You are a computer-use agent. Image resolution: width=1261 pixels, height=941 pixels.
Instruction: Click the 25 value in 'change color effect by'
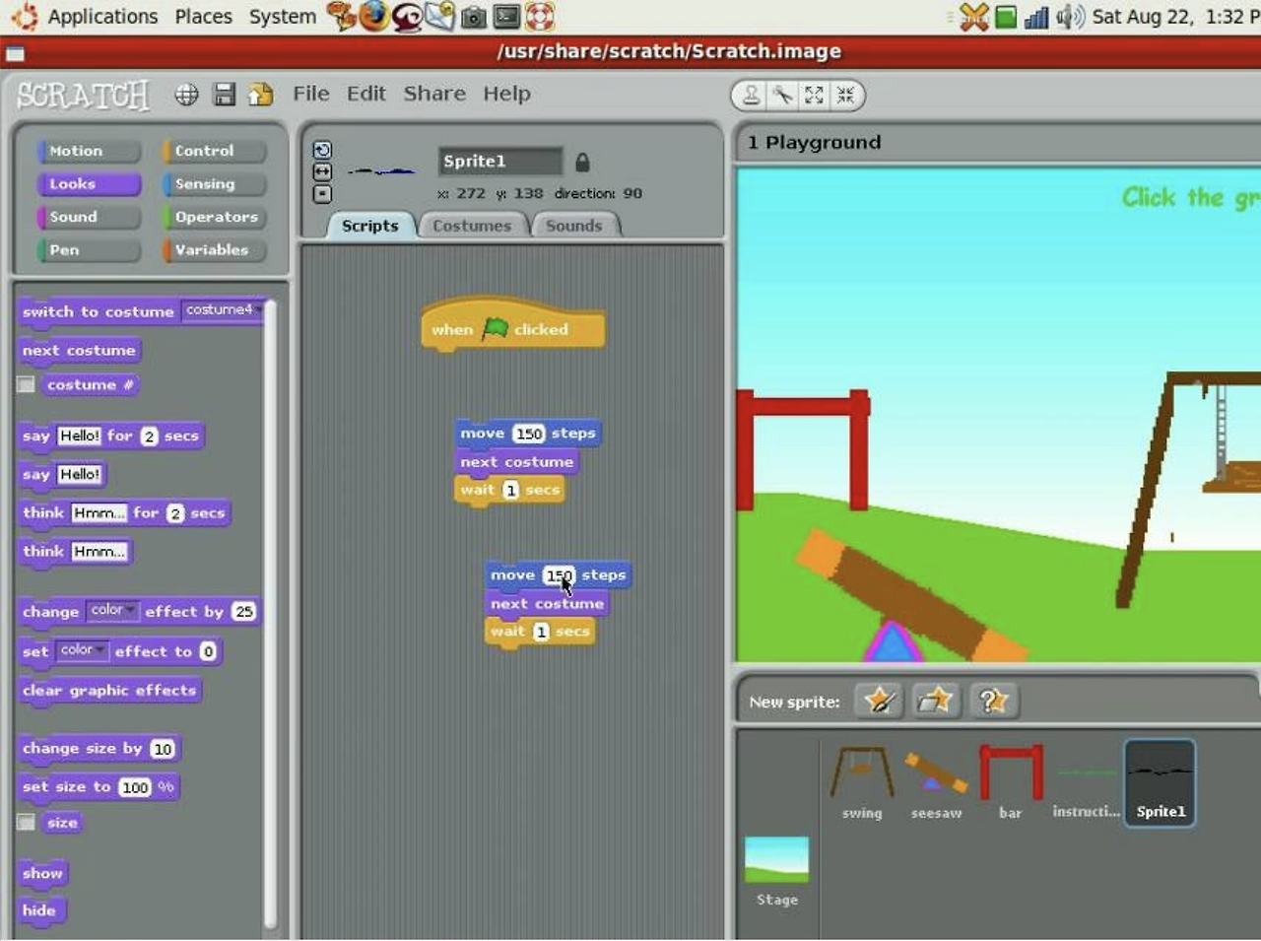(x=243, y=612)
